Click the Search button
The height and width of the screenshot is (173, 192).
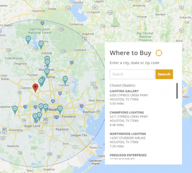[164, 74]
